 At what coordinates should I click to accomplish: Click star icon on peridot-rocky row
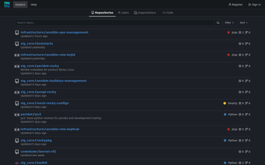[x=240, y=66]
